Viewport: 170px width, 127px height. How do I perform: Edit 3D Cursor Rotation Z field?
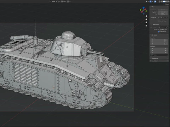tap(159, 52)
